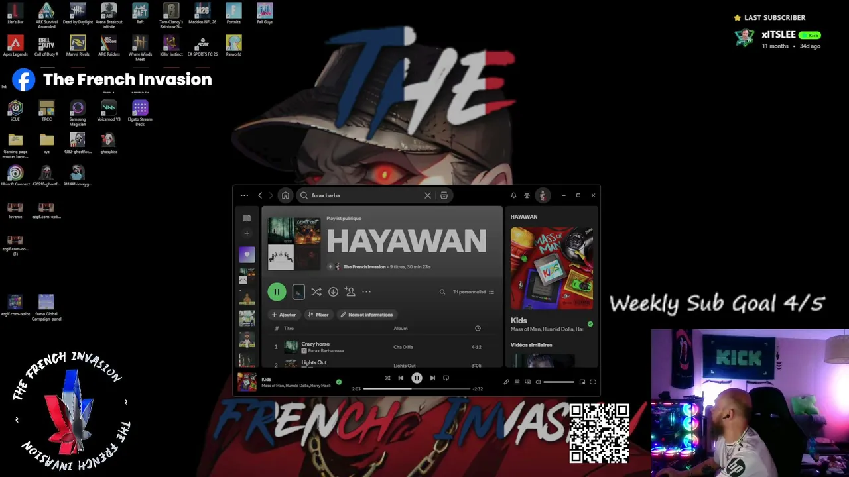The image size is (849, 477).
Task: Open the 'xyz' desktop folder
Action: pos(46,143)
